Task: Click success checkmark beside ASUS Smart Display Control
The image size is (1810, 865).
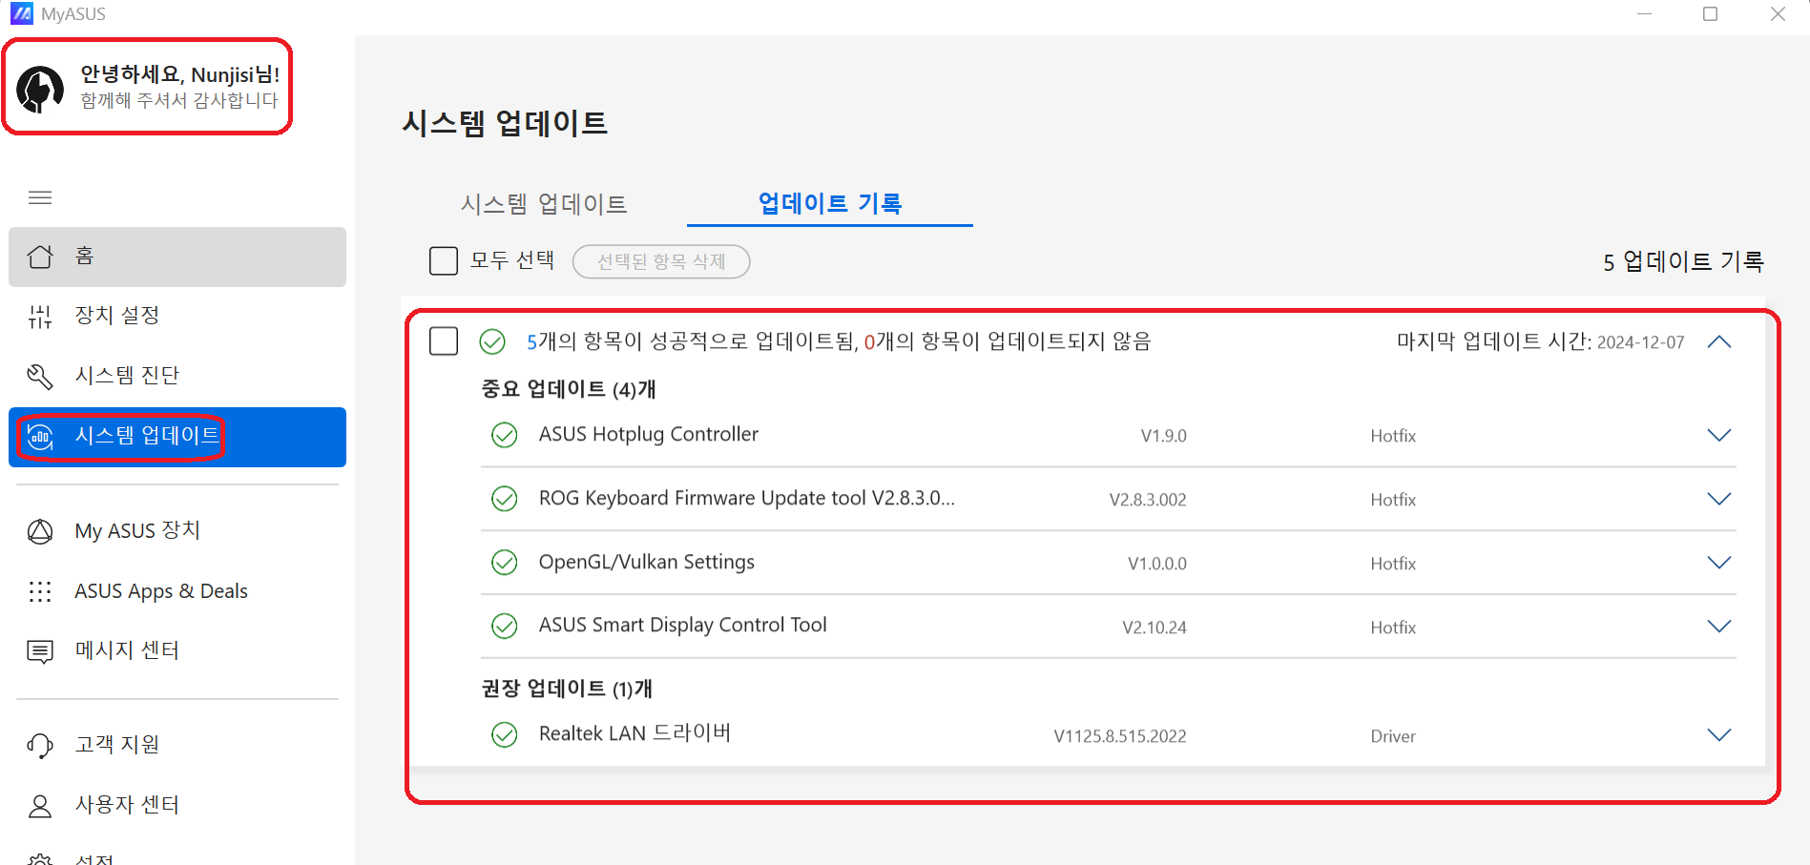Action: click(x=504, y=626)
